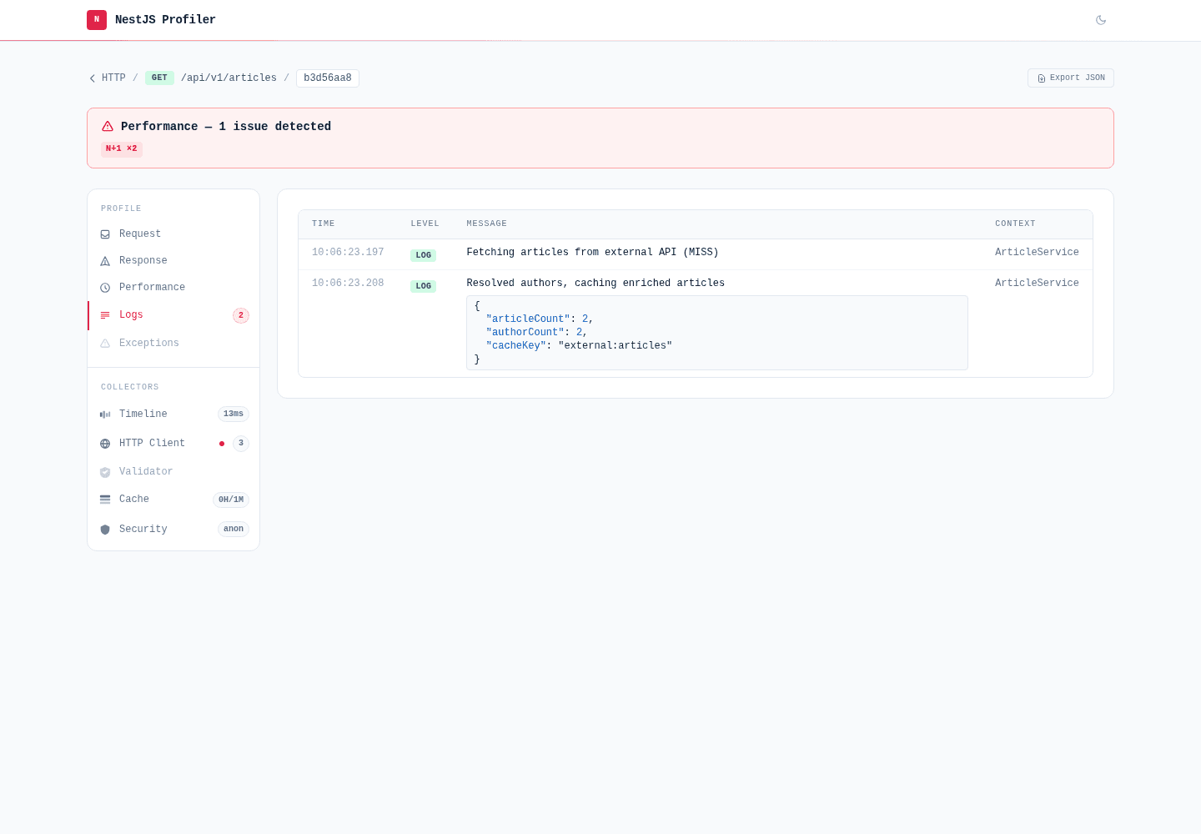Image resolution: width=1201 pixels, height=834 pixels.
Task: Click the 0H/1M cache badge
Action: tap(231, 500)
